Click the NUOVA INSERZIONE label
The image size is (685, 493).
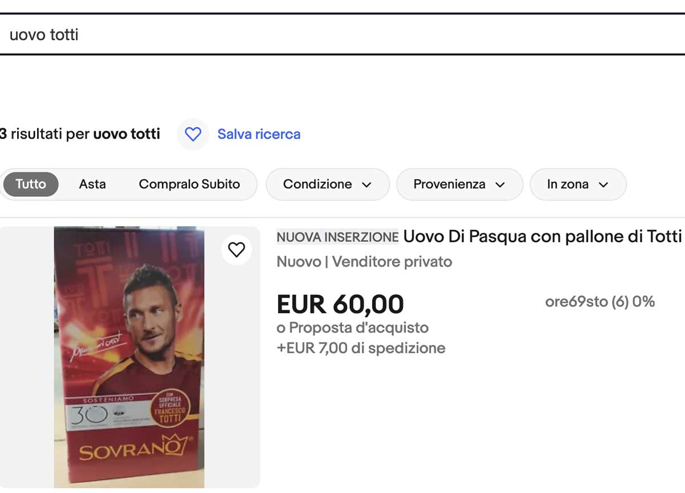coord(337,237)
